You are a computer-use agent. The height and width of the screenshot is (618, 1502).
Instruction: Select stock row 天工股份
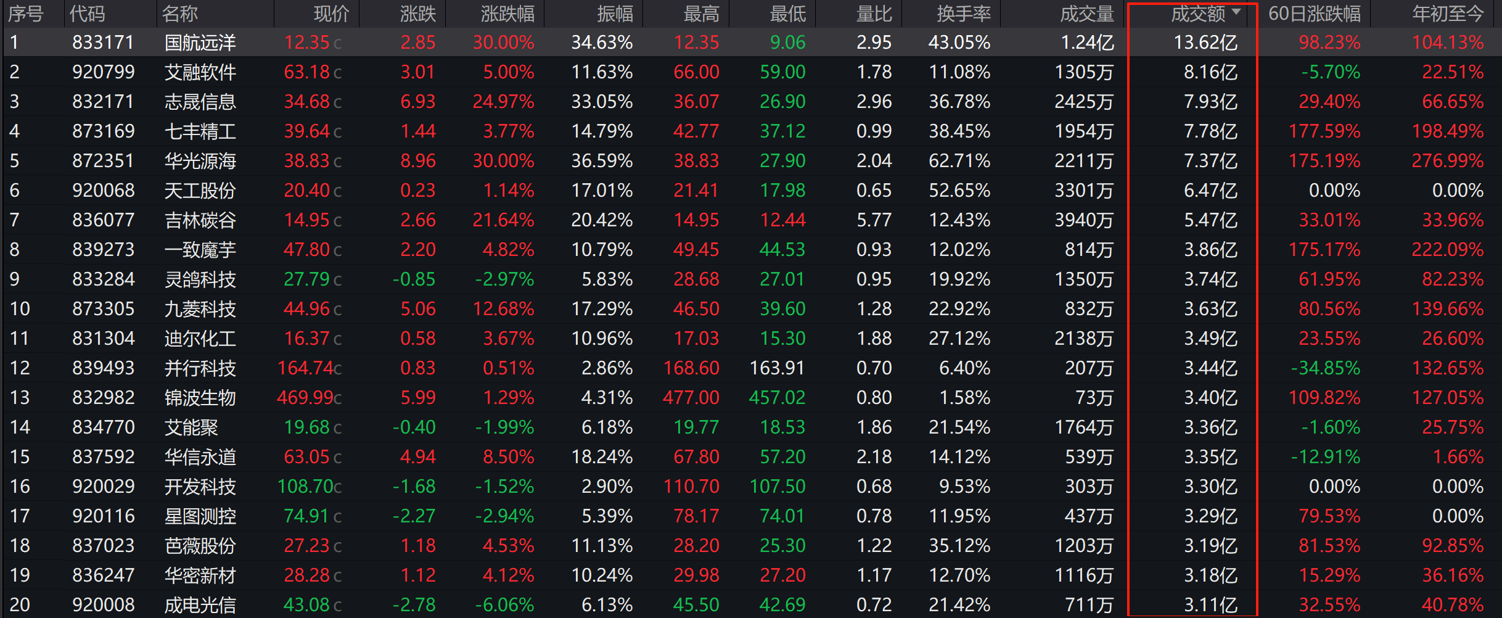[x=751, y=191]
